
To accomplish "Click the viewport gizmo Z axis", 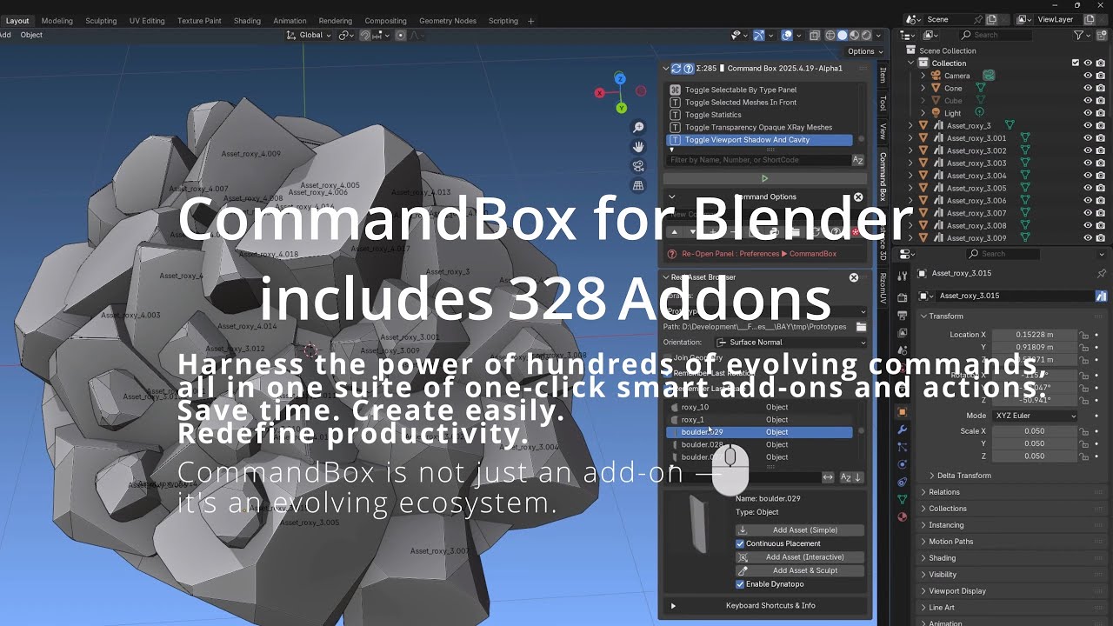I will pos(620,78).
